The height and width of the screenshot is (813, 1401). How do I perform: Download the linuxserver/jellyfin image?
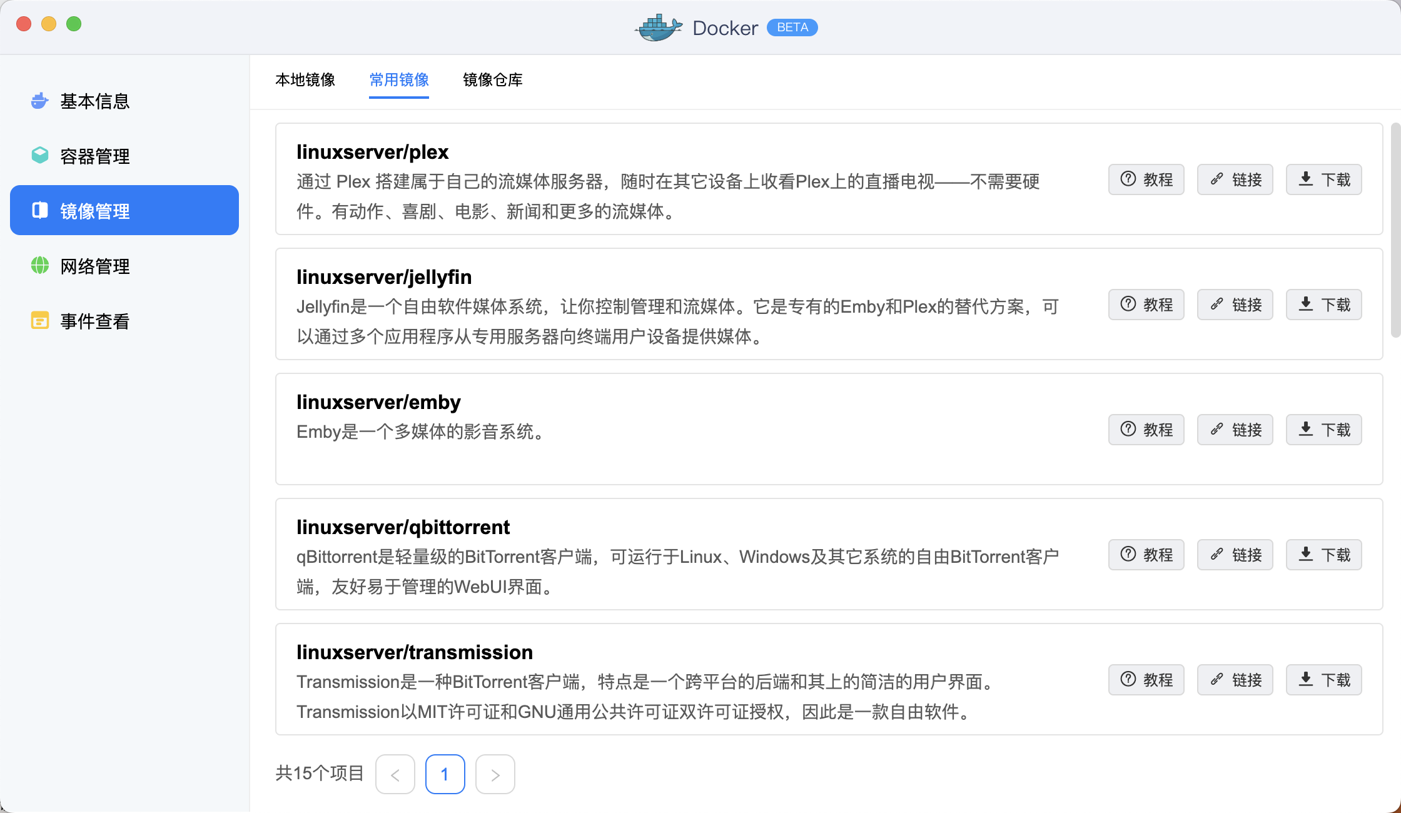(x=1324, y=305)
